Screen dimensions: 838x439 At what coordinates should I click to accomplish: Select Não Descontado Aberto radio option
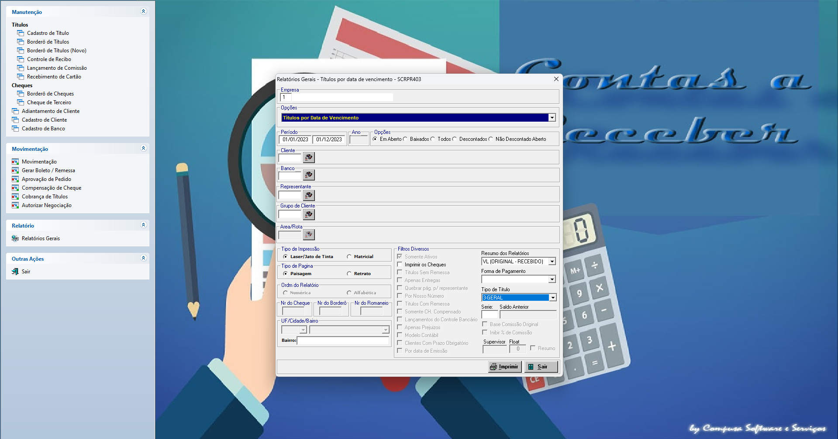pos(491,139)
